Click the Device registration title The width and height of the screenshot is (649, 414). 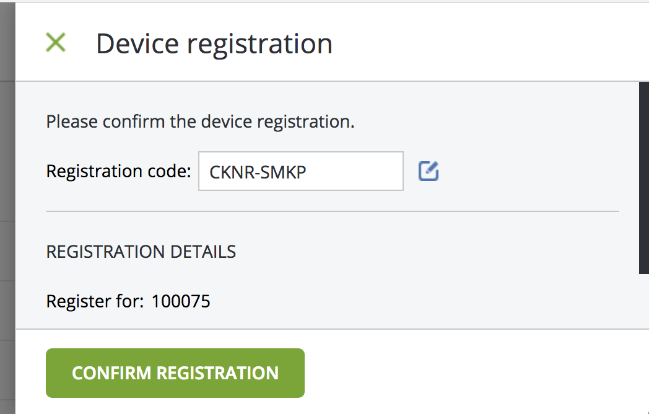[x=214, y=43]
